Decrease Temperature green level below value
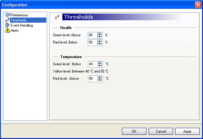203x139 pixels. pos(99,65)
